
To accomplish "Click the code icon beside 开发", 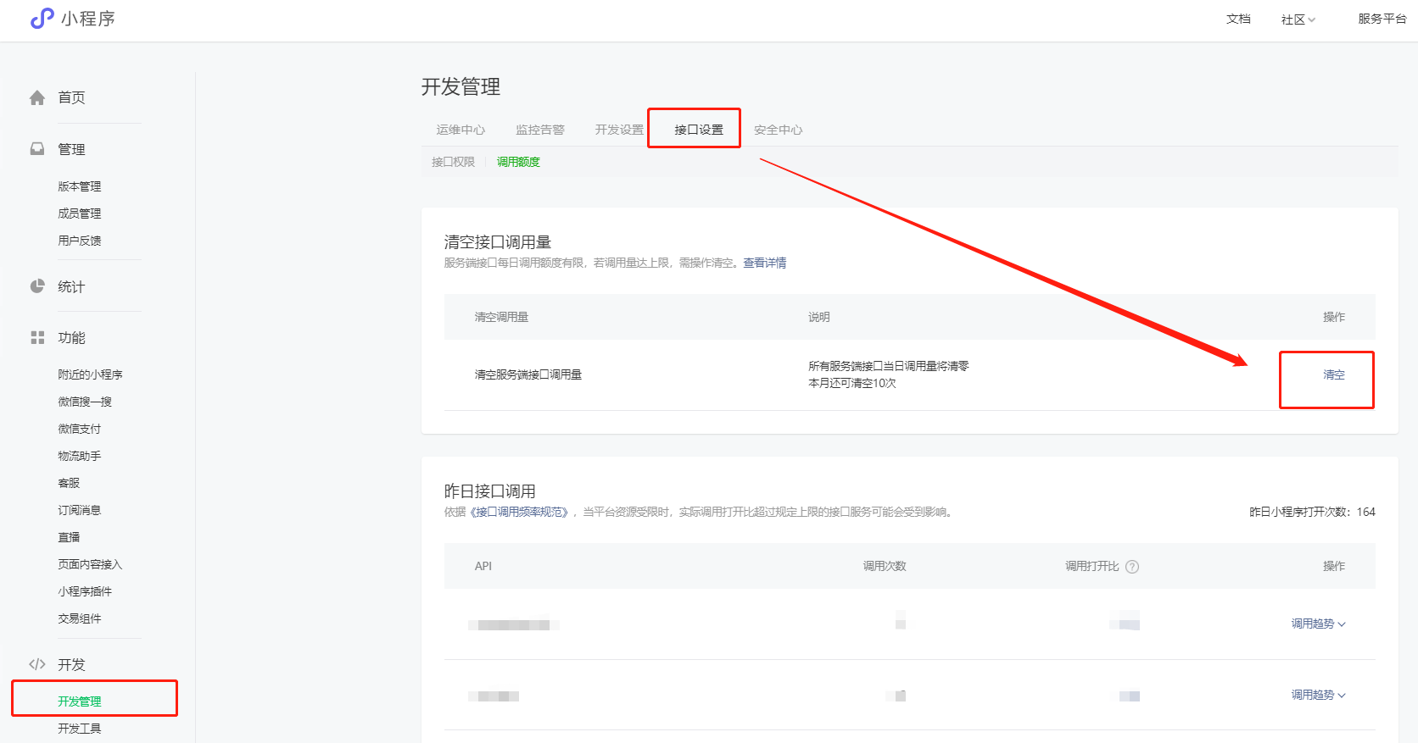I will [37, 664].
